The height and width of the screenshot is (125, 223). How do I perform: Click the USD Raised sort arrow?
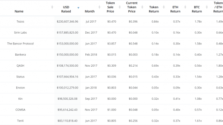(x=78, y=8)
